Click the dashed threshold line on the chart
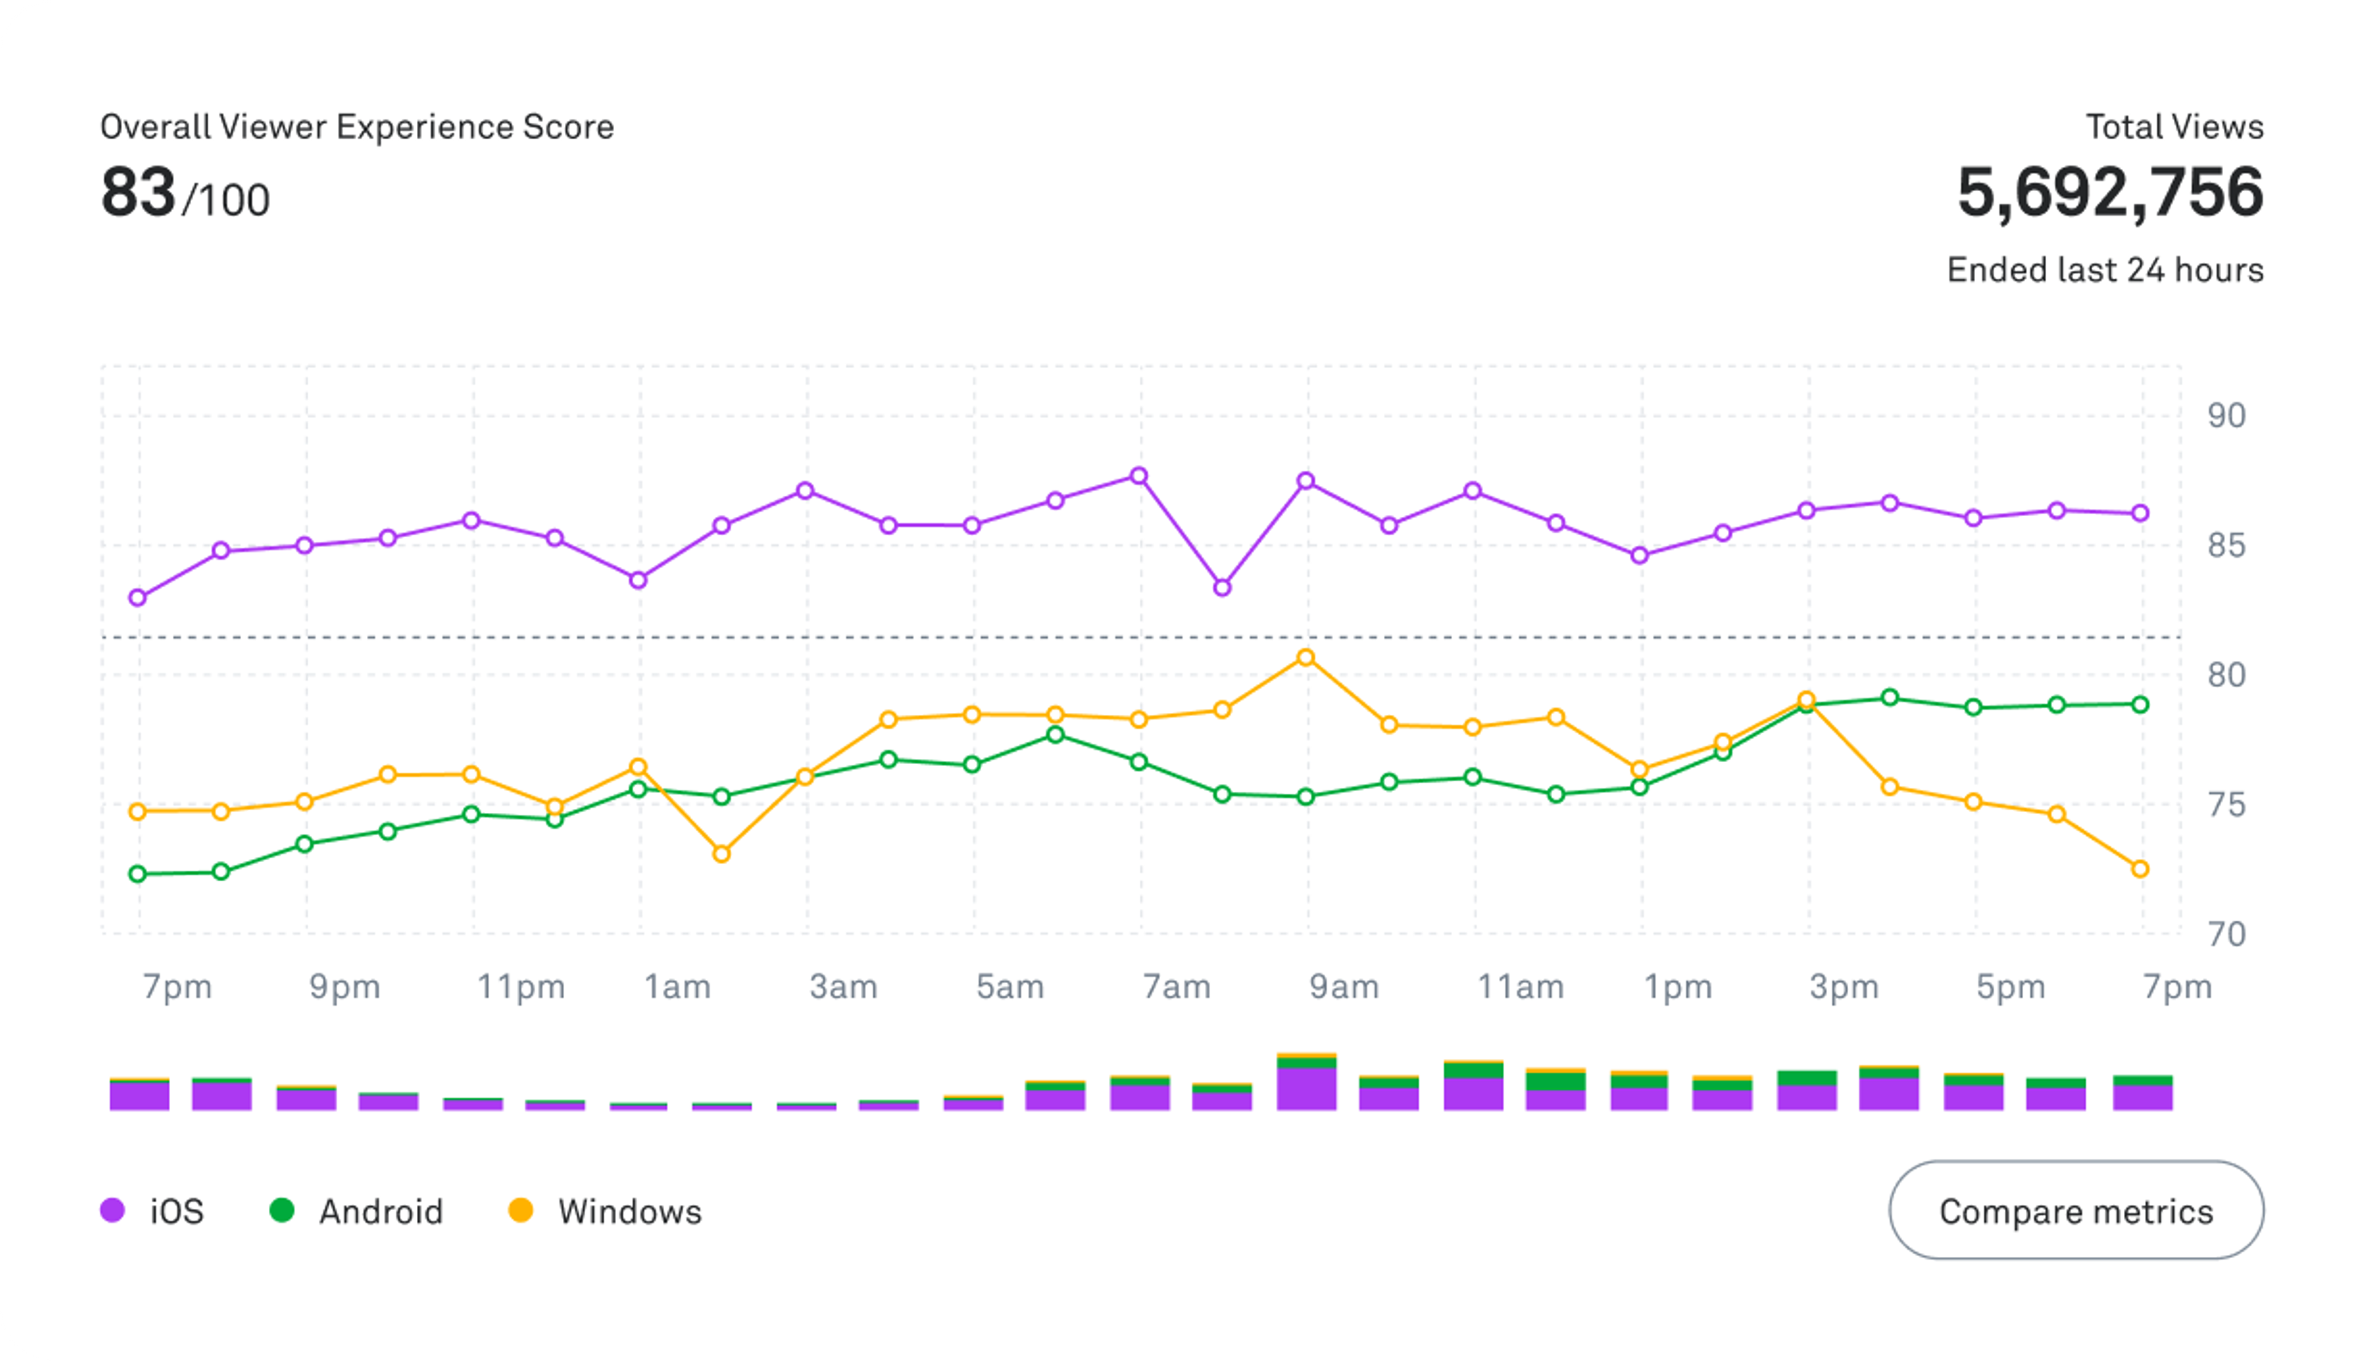Image resolution: width=2368 pixels, height=1361 pixels. (1121, 638)
